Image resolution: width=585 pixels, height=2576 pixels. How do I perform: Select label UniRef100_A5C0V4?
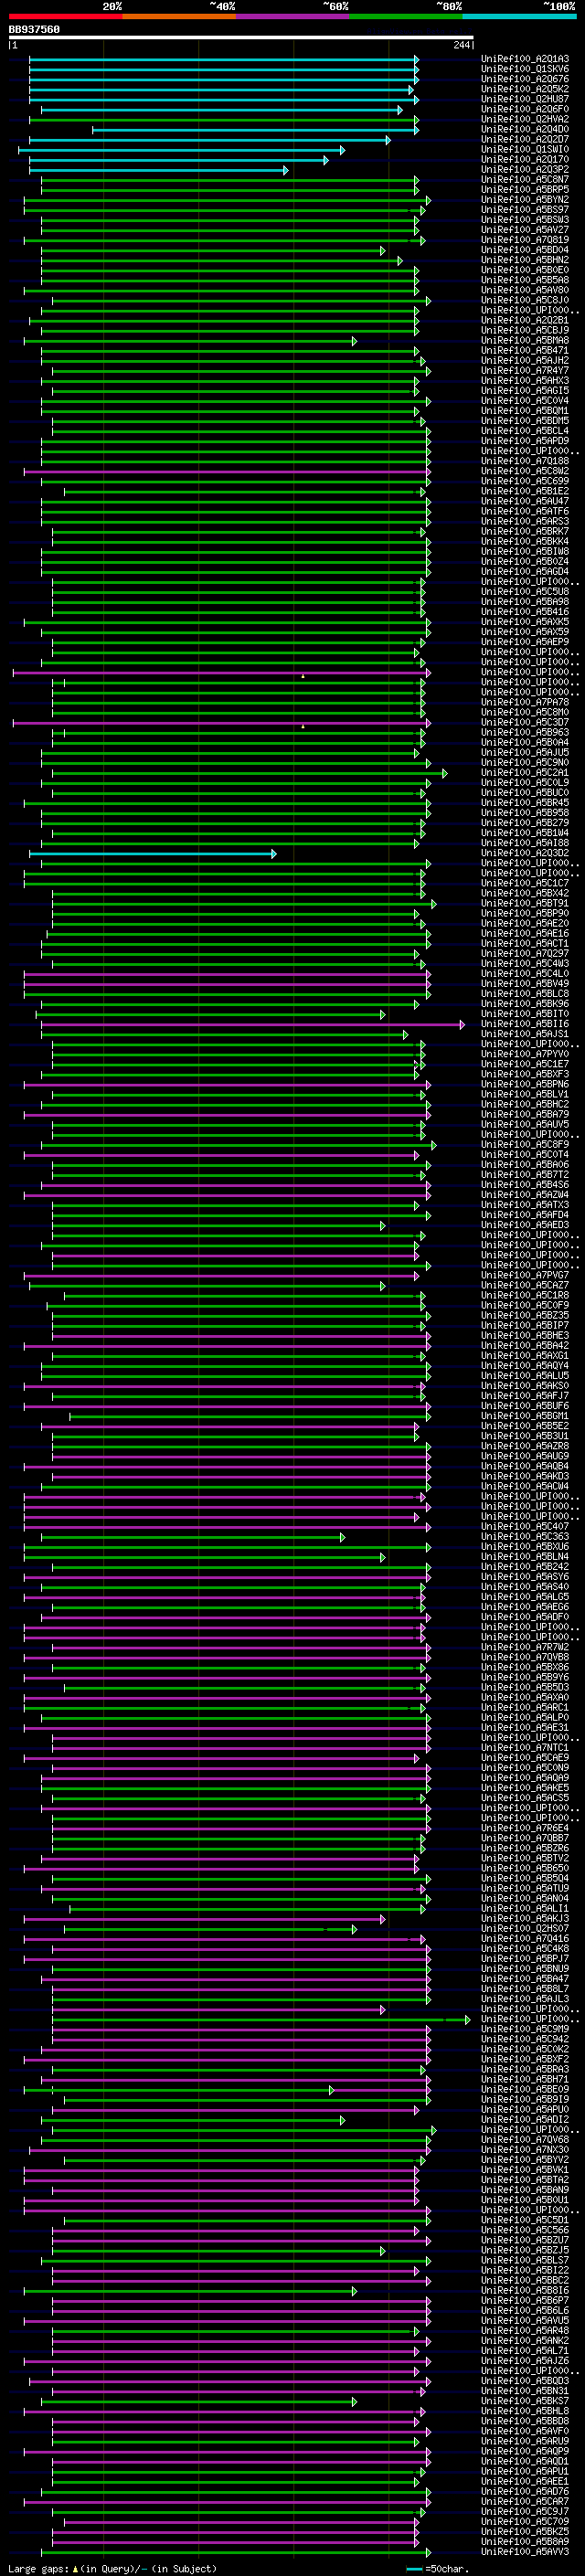(x=525, y=401)
